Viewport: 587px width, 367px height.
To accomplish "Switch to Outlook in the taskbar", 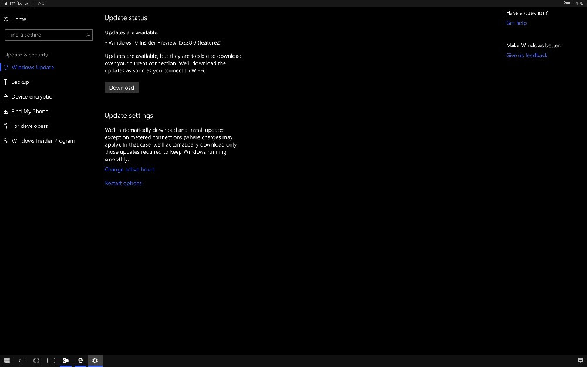I will tap(66, 361).
